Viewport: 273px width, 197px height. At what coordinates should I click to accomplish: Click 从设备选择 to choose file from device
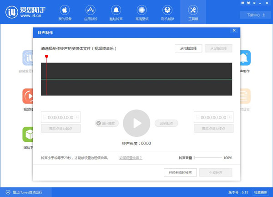(x=218, y=48)
